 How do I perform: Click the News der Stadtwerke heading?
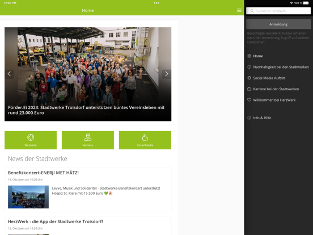pos(37,159)
